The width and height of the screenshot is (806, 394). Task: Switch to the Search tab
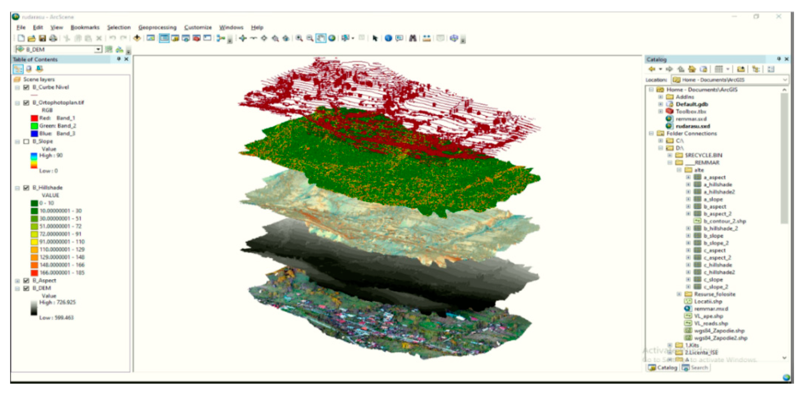click(695, 368)
